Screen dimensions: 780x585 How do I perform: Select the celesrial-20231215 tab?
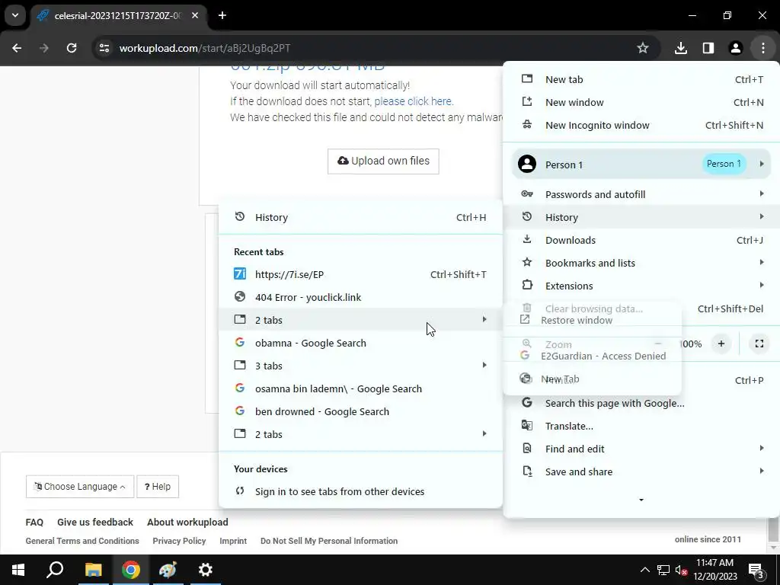tap(118, 15)
